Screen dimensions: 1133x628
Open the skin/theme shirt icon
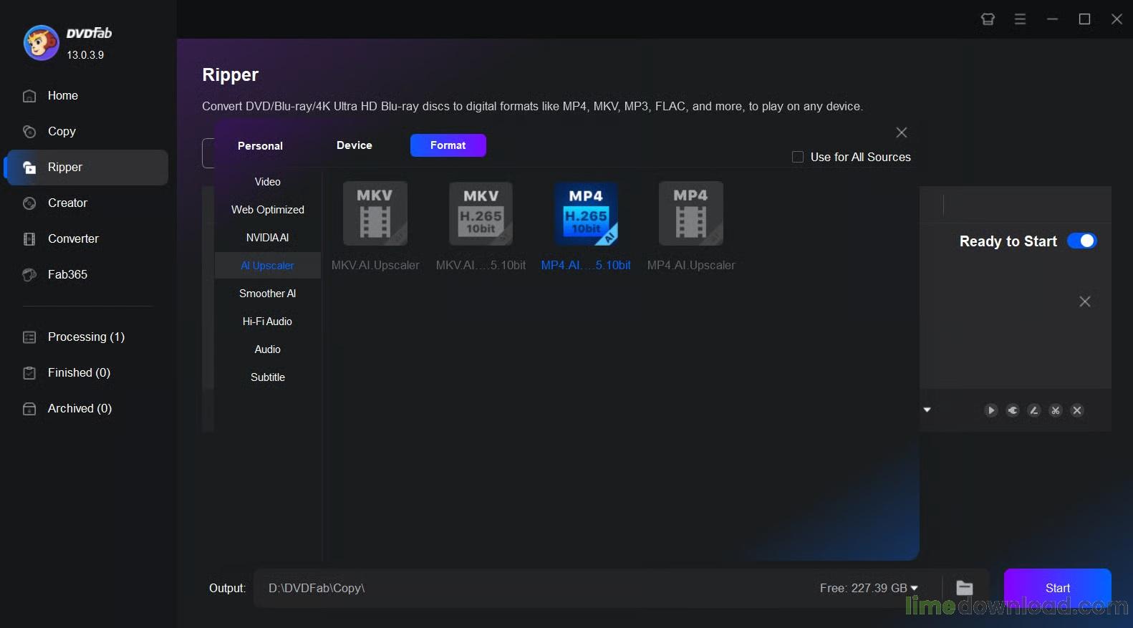click(x=988, y=19)
